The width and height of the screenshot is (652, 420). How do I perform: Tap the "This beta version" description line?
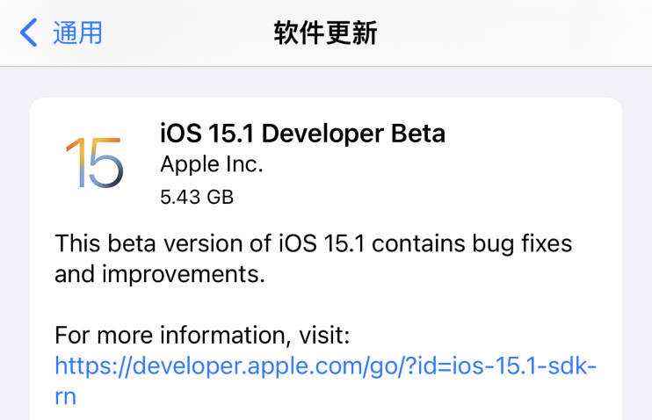tap(313, 243)
